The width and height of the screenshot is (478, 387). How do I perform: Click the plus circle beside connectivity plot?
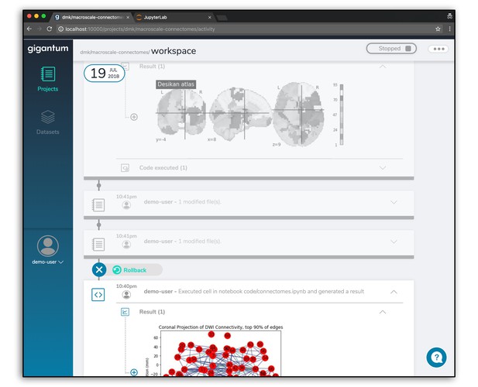point(134,372)
